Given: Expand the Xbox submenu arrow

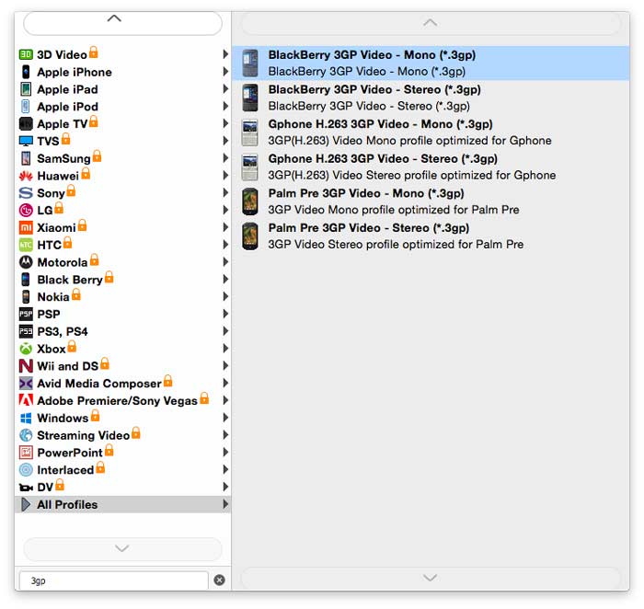Looking at the screenshot, I should pos(225,349).
